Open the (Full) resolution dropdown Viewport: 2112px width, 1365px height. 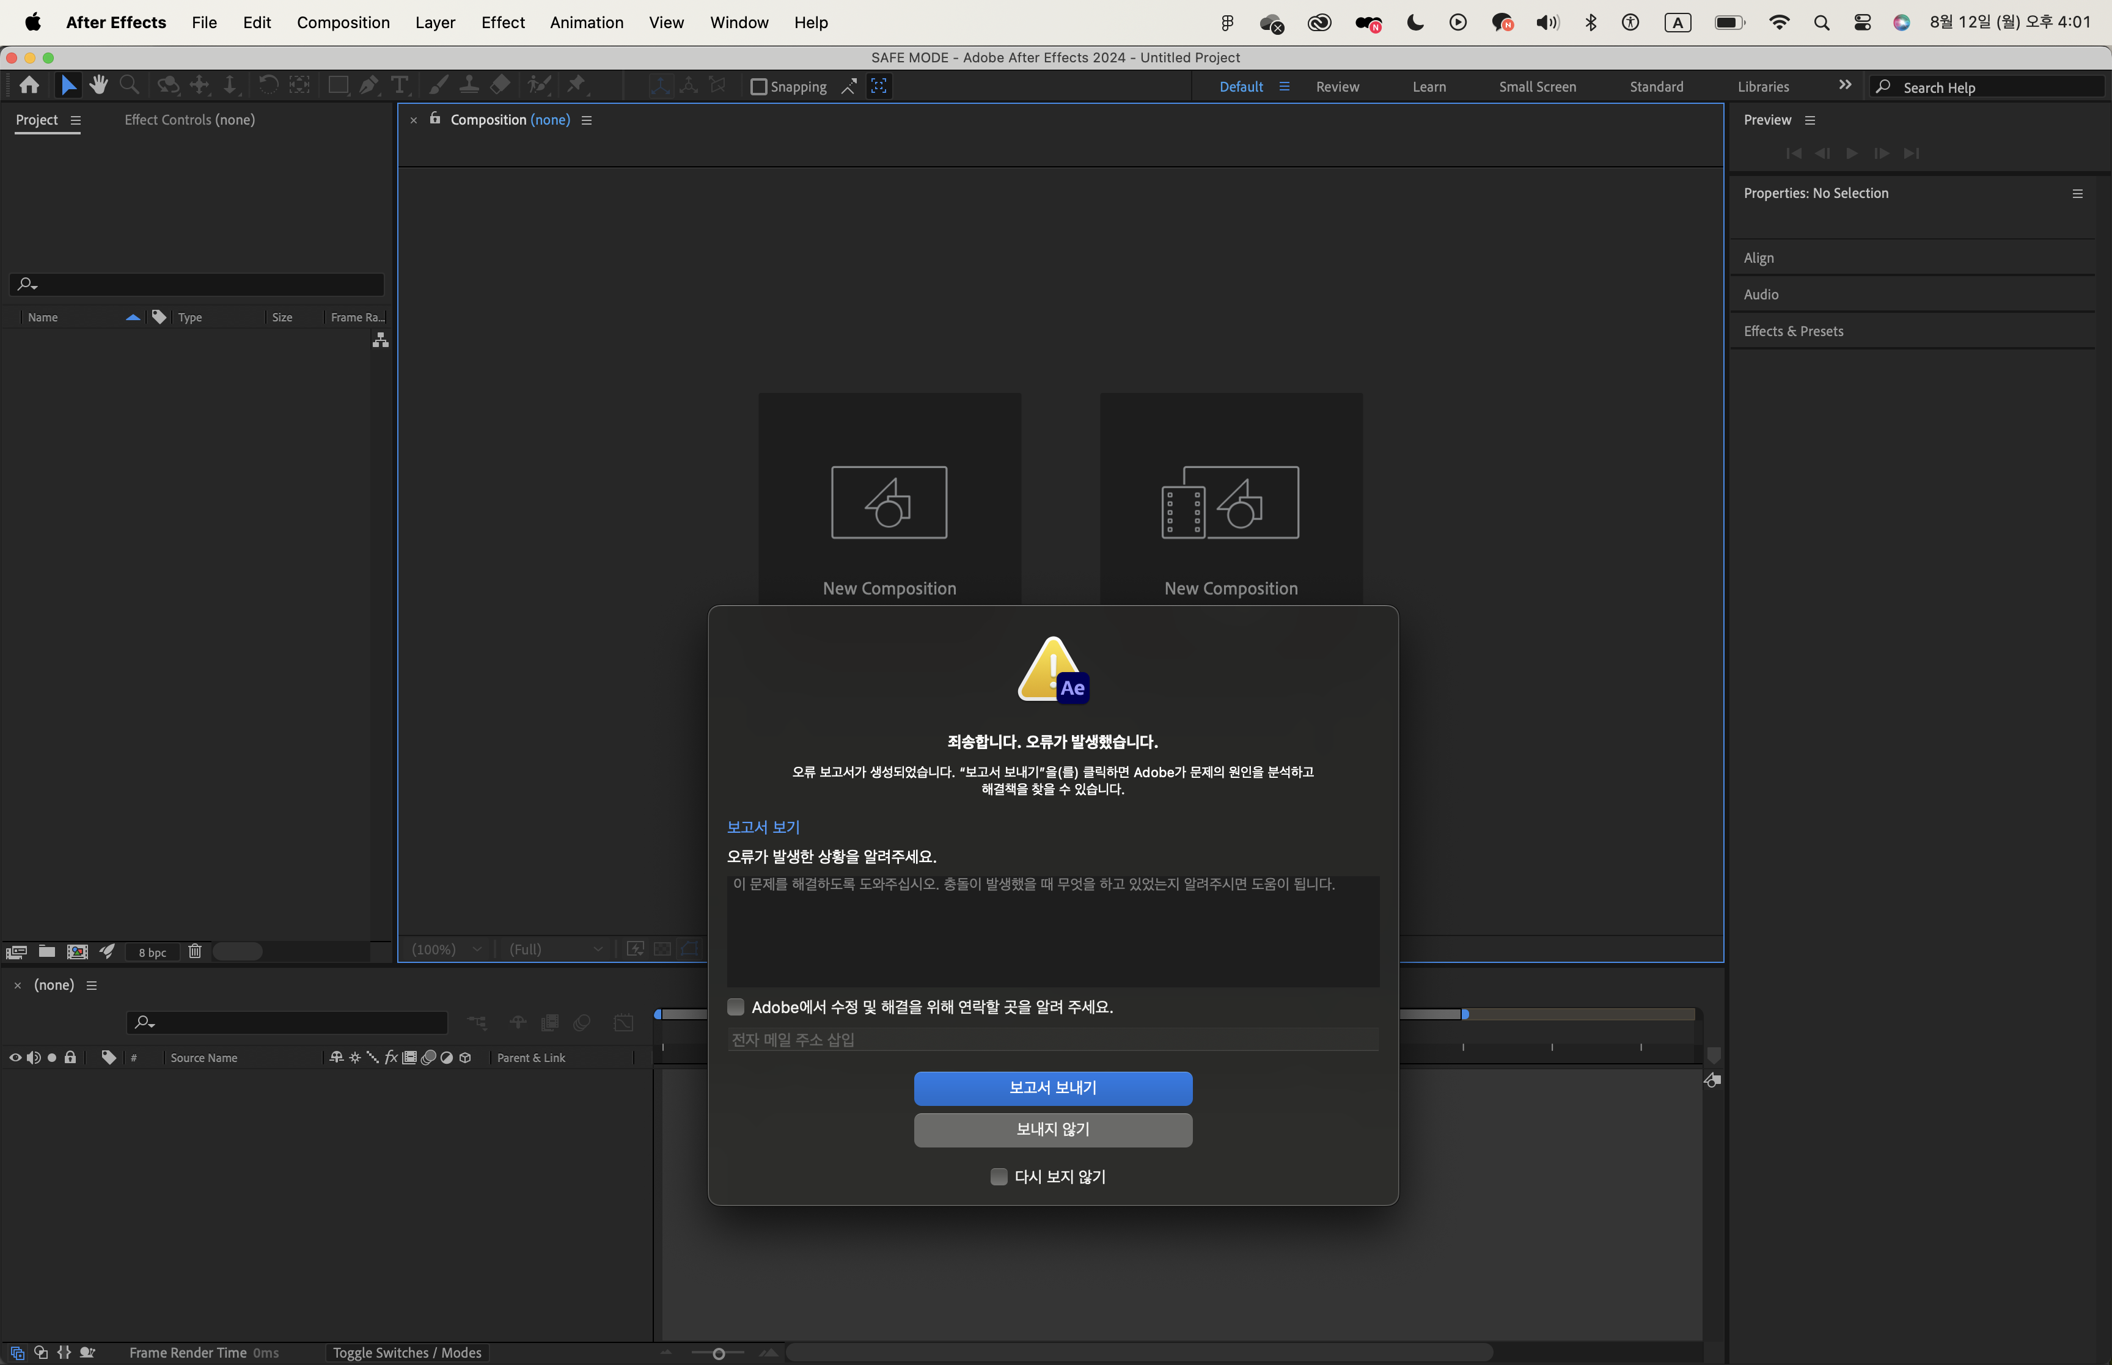tap(555, 948)
